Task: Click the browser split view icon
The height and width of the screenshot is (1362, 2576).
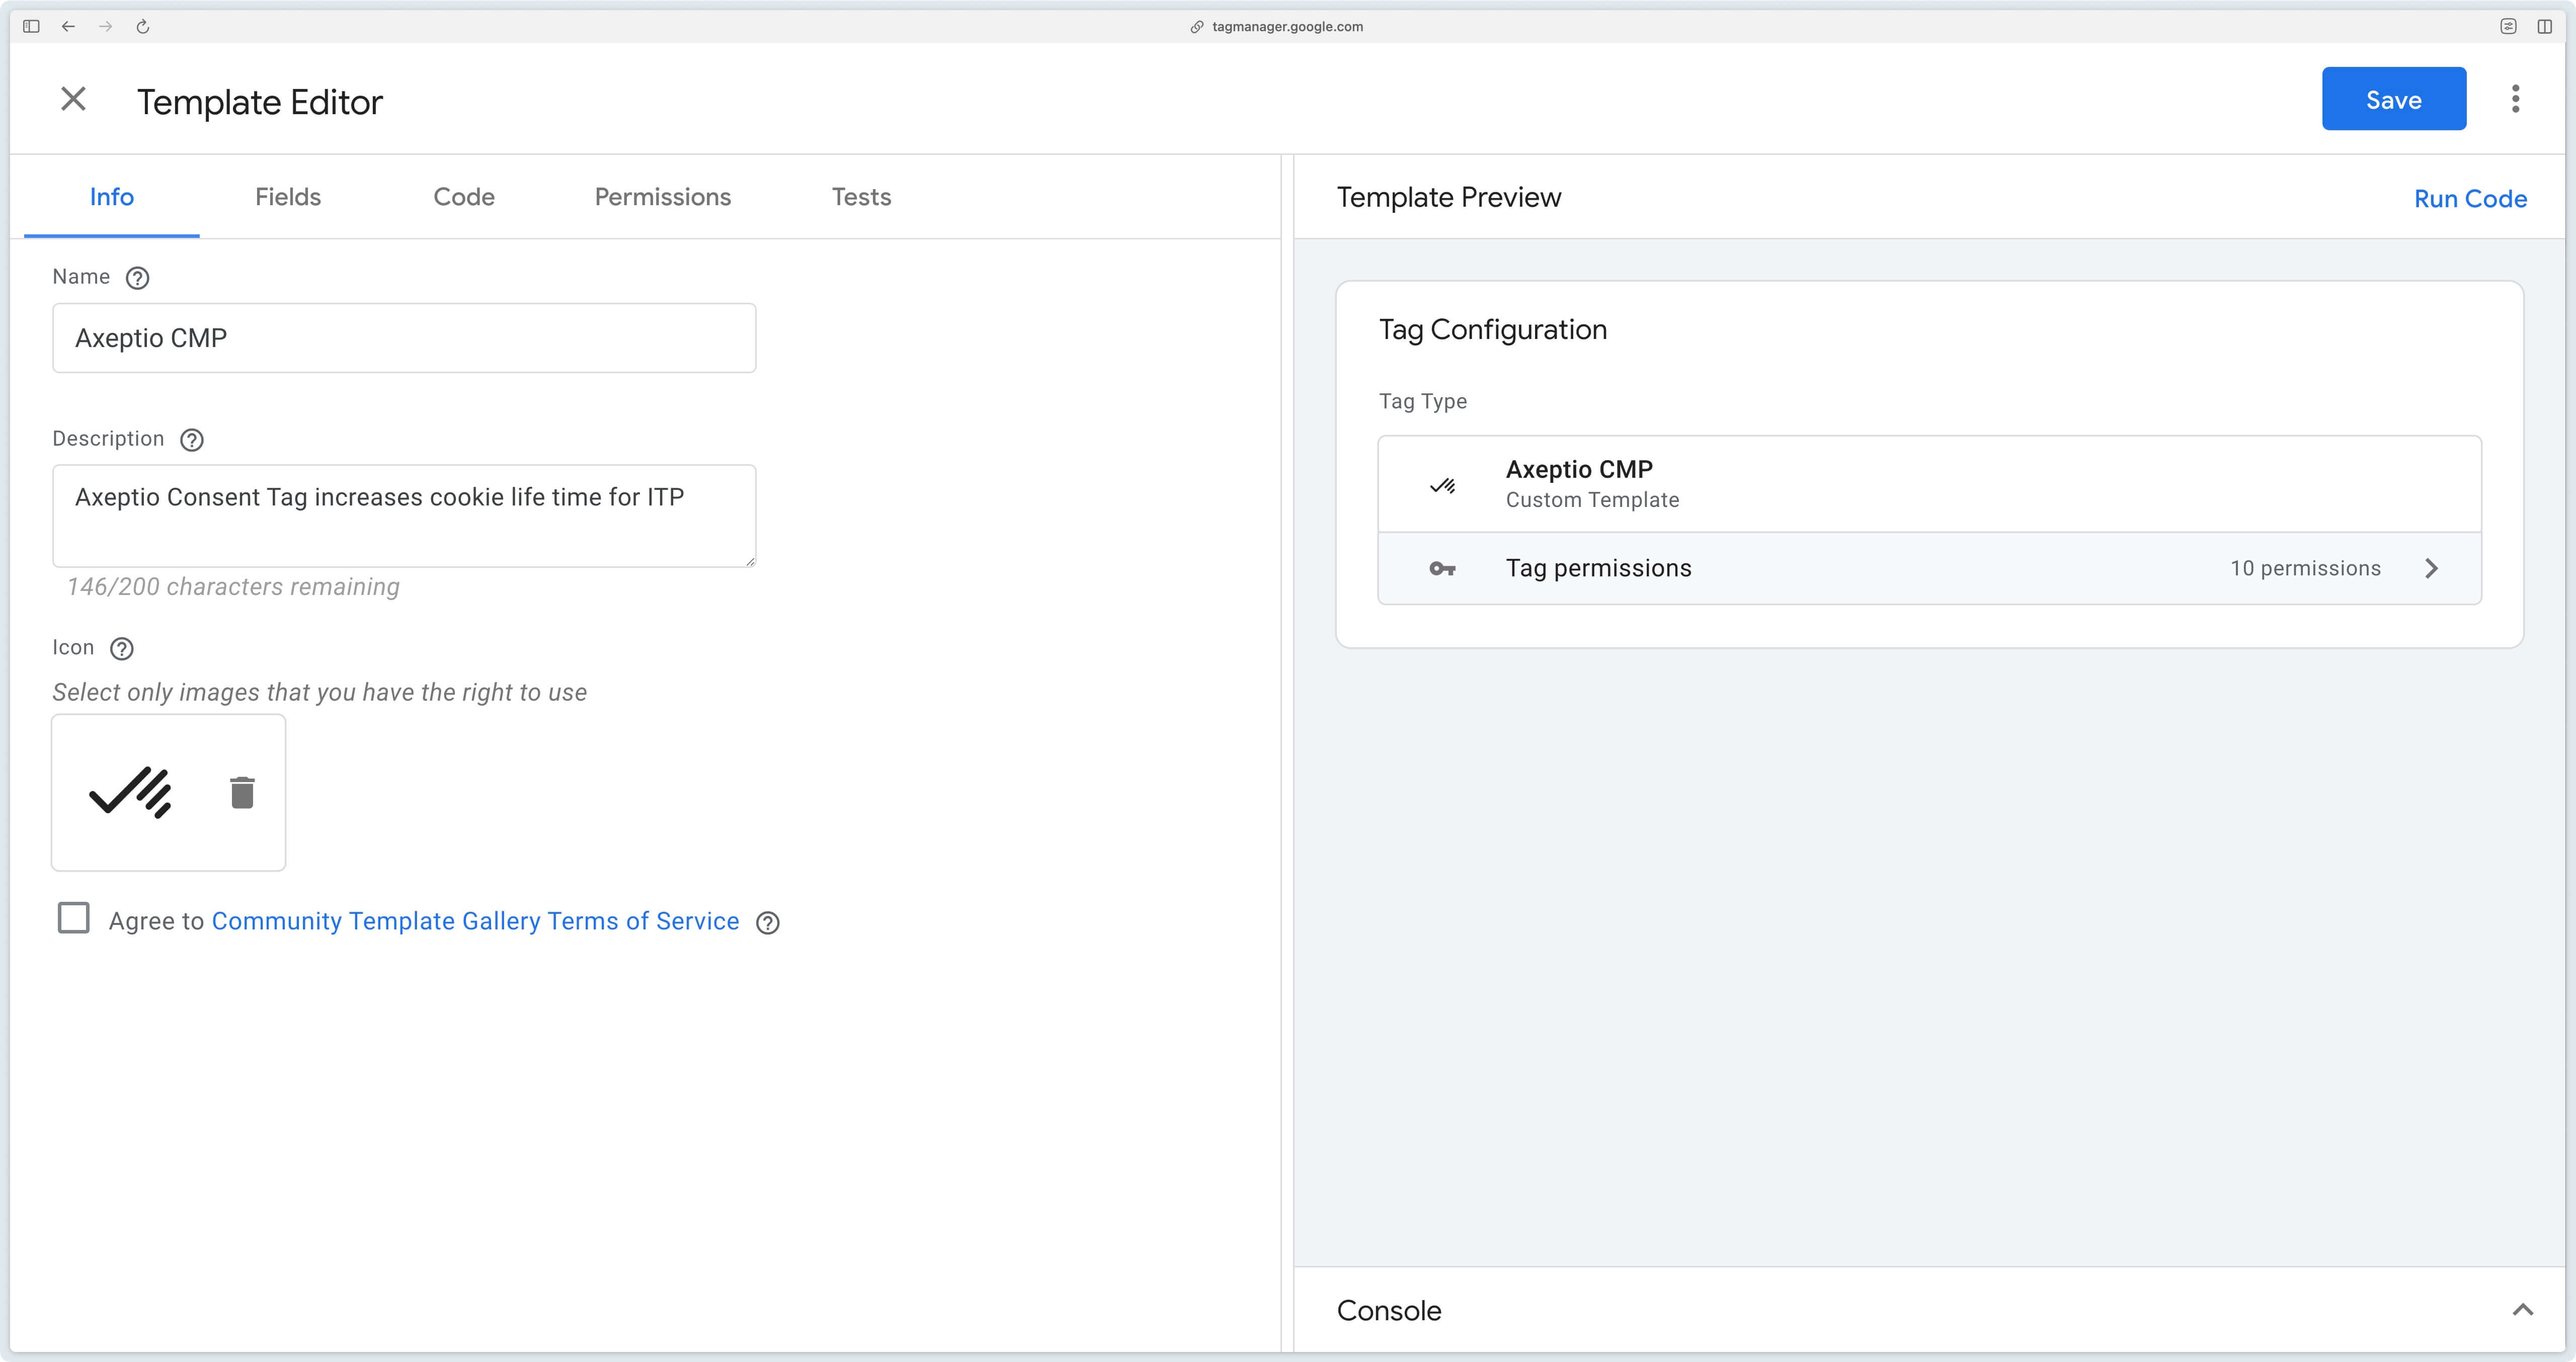Action: (x=2544, y=27)
